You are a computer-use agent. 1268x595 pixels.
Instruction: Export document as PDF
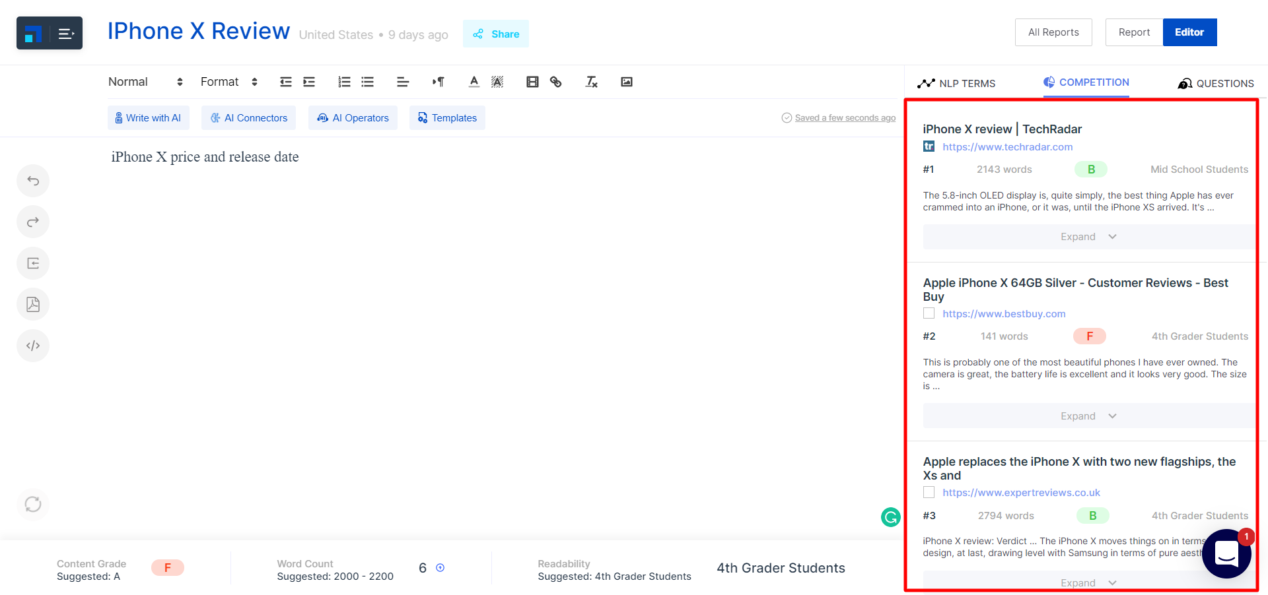(33, 304)
